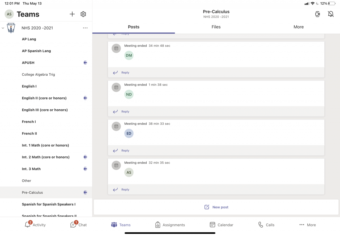This screenshot has width=340, height=236.
Task: Reply to the 32 min 35 sec meeting
Action: [x=125, y=190]
